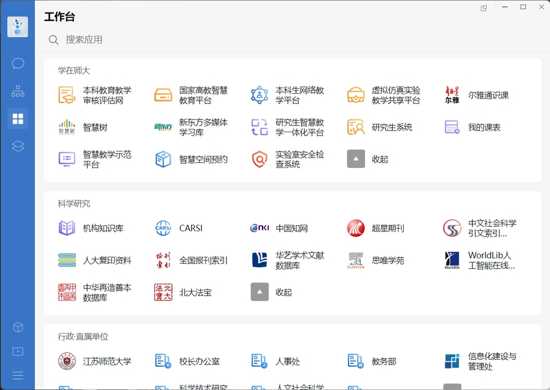The image size is (550, 390).
Task: Open the layers stack sidebar icon
Action: coord(18,146)
